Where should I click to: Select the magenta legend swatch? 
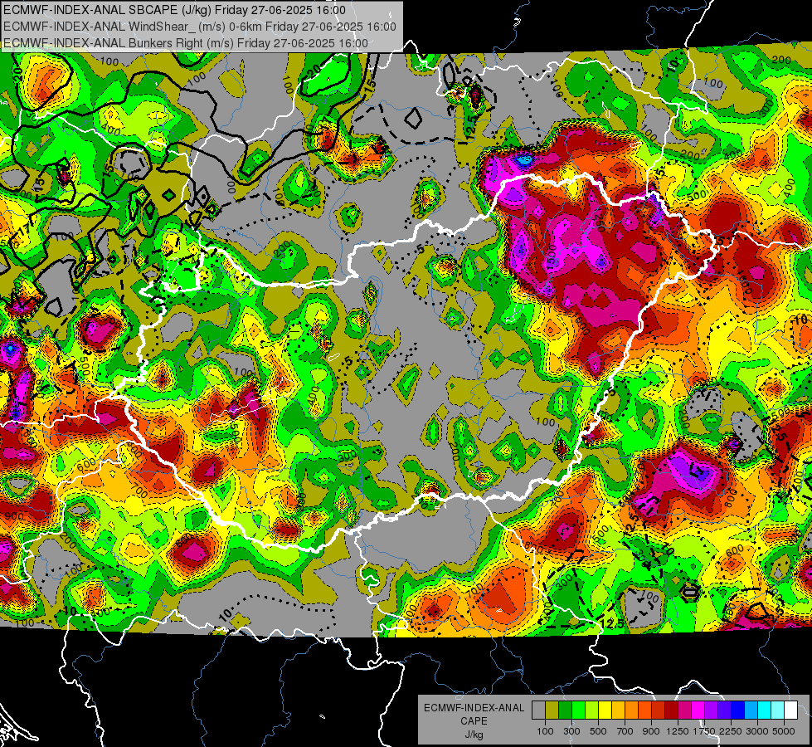tap(698, 710)
